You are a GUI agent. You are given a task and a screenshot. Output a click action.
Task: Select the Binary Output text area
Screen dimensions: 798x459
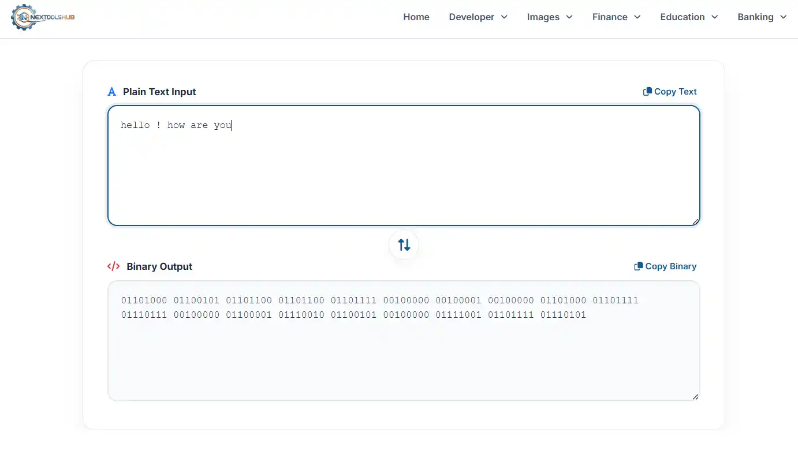(x=403, y=340)
